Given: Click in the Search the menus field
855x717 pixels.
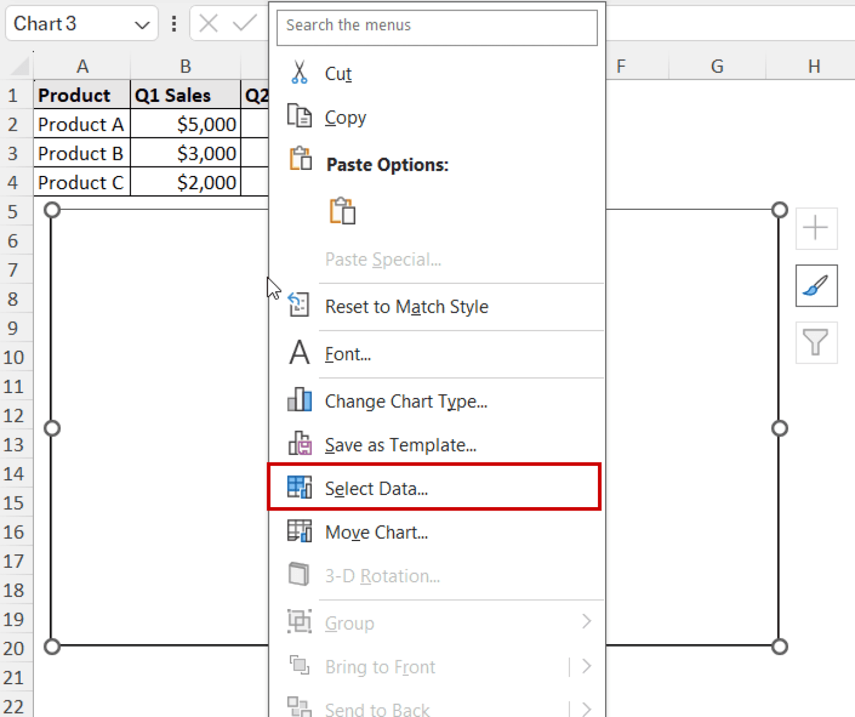Looking at the screenshot, I should [x=437, y=27].
